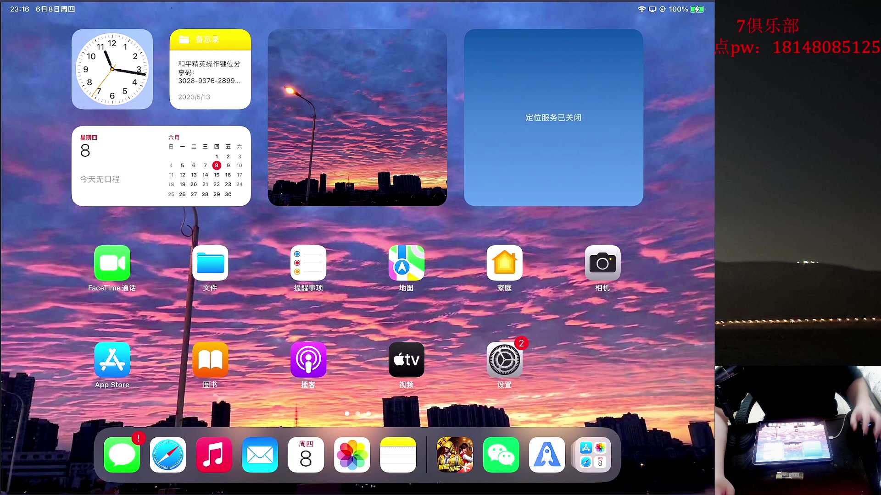Image resolution: width=881 pixels, height=495 pixels.
Task: Open the 音乐 Music app in the dock
Action: pyautogui.click(x=214, y=455)
